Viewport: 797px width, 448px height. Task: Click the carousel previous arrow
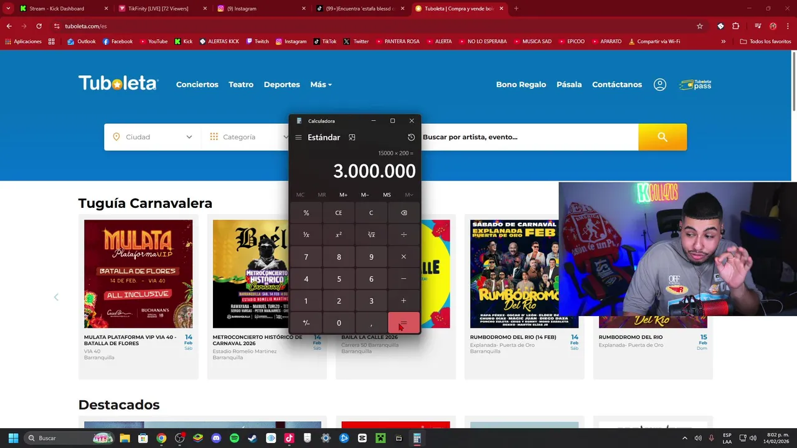point(56,297)
